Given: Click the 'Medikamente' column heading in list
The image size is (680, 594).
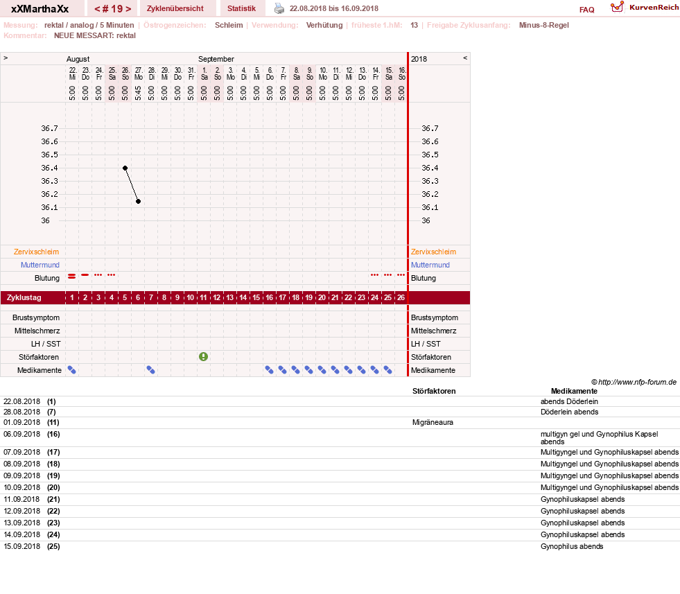Looking at the screenshot, I should pyautogui.click(x=574, y=391).
